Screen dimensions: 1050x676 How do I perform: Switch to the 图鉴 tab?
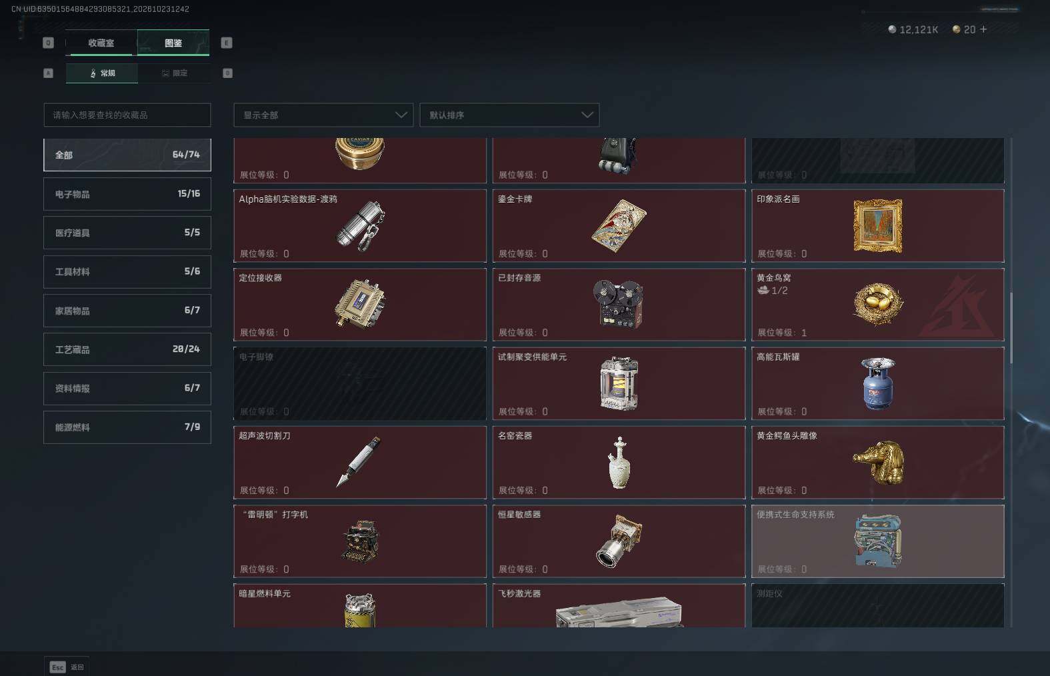coord(173,43)
